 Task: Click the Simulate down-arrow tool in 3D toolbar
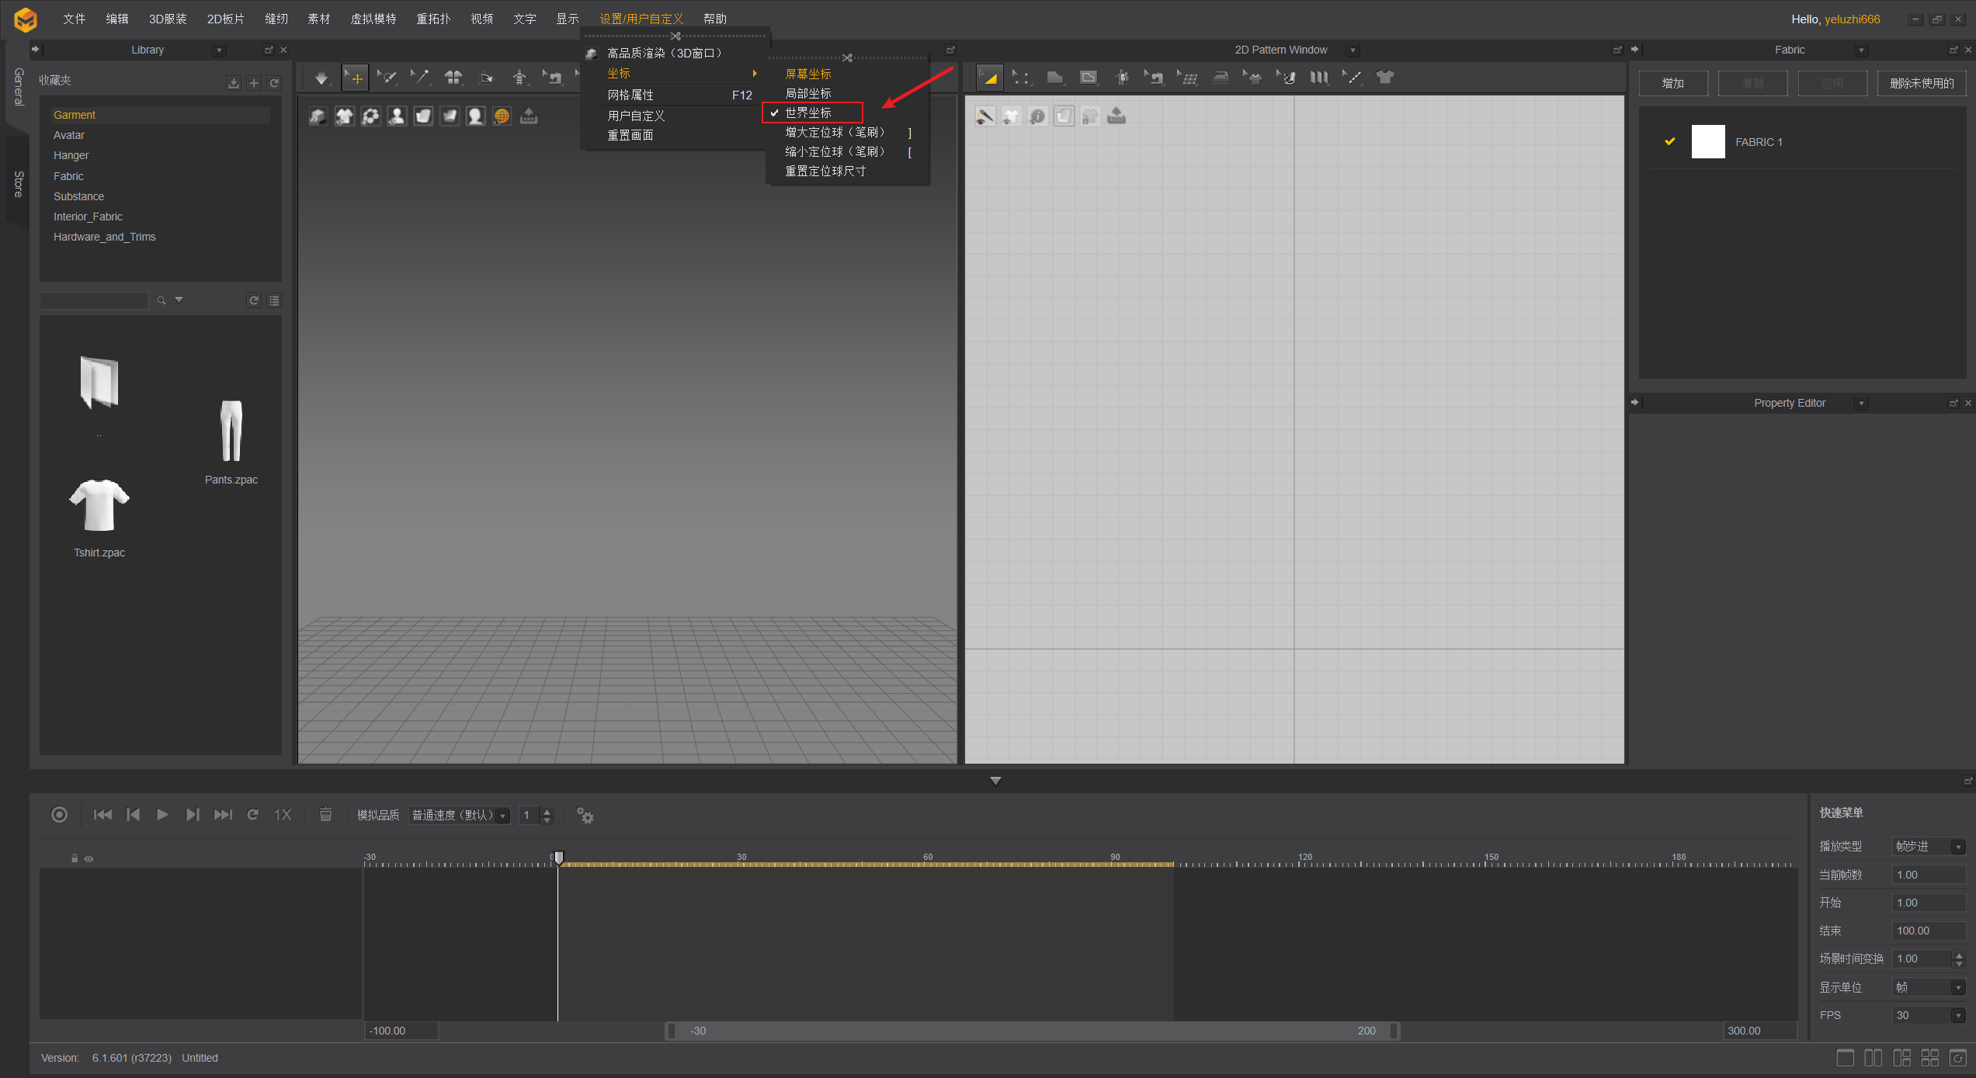click(321, 78)
